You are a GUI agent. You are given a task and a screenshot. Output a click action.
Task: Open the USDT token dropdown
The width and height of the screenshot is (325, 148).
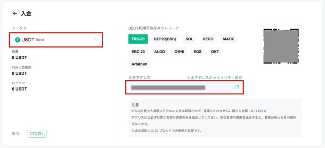[x=56, y=40]
